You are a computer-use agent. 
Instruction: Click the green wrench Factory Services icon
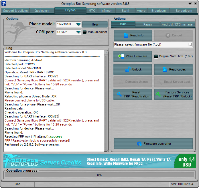coord(158,95)
